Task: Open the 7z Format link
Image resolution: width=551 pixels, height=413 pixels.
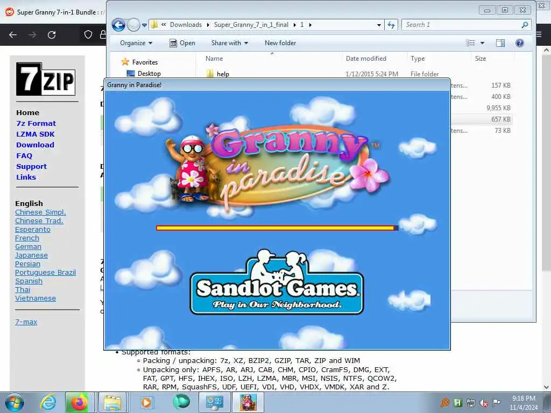Action: click(36, 123)
